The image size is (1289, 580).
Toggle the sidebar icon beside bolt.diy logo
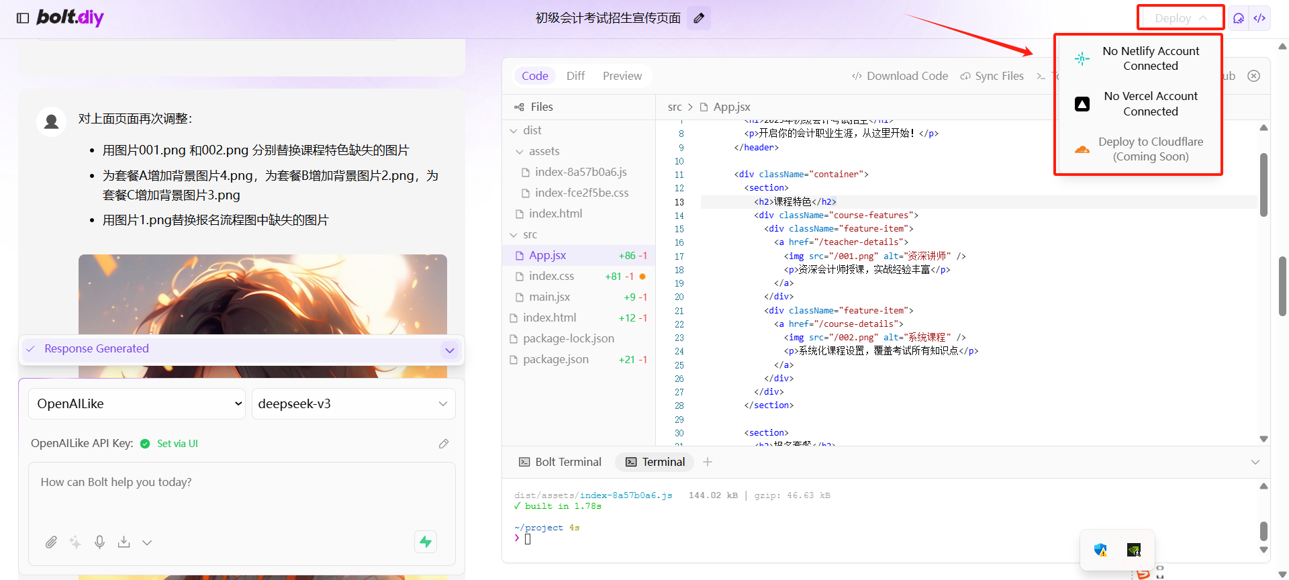coord(23,18)
